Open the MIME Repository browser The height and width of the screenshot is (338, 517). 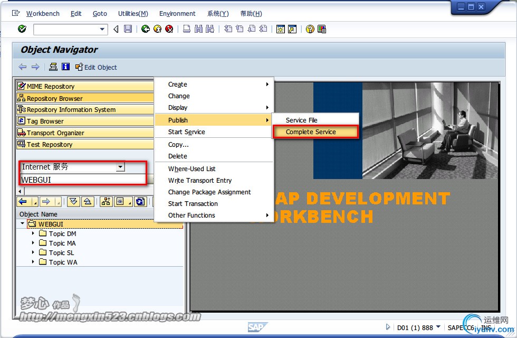[x=85, y=86]
